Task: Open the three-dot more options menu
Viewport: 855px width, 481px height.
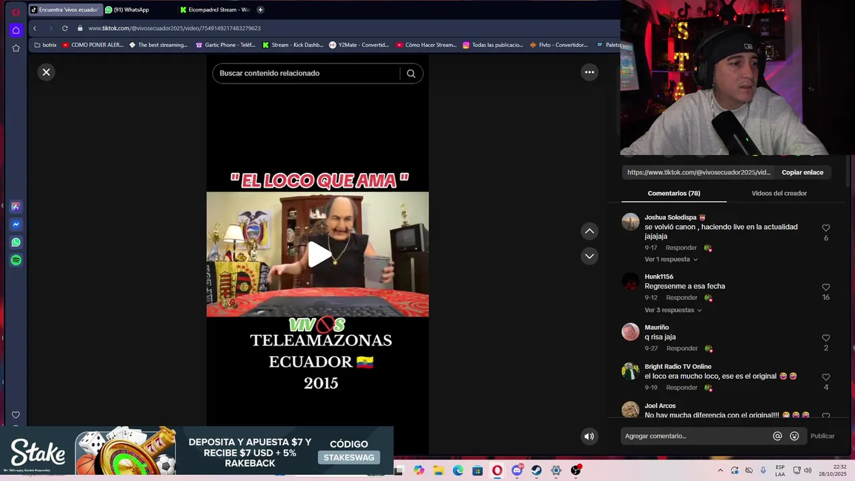Action: click(589, 72)
